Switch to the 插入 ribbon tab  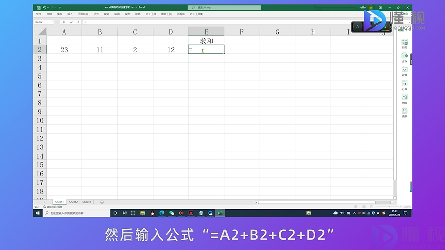(x=70, y=14)
